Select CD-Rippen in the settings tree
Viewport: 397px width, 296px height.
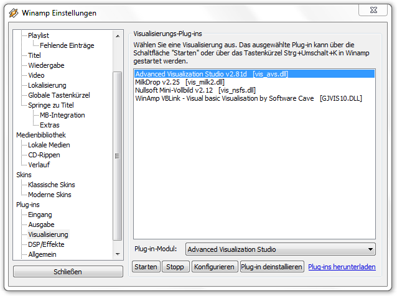tap(44, 155)
